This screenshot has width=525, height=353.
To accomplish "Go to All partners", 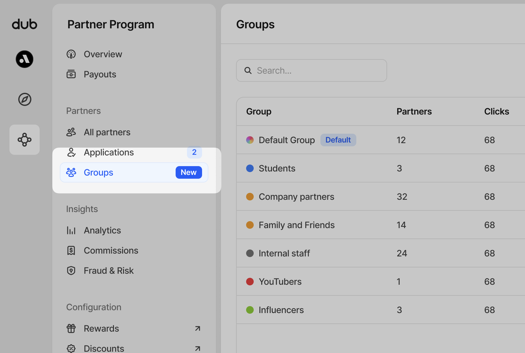I will (x=134, y=132).
